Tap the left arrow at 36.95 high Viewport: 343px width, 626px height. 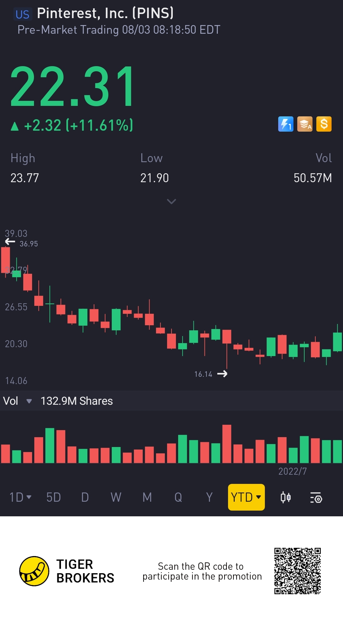point(10,242)
